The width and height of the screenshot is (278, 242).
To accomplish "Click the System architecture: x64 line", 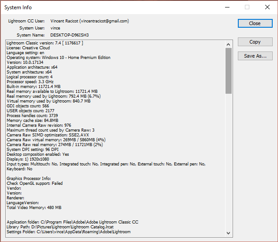I will coord(29,72).
